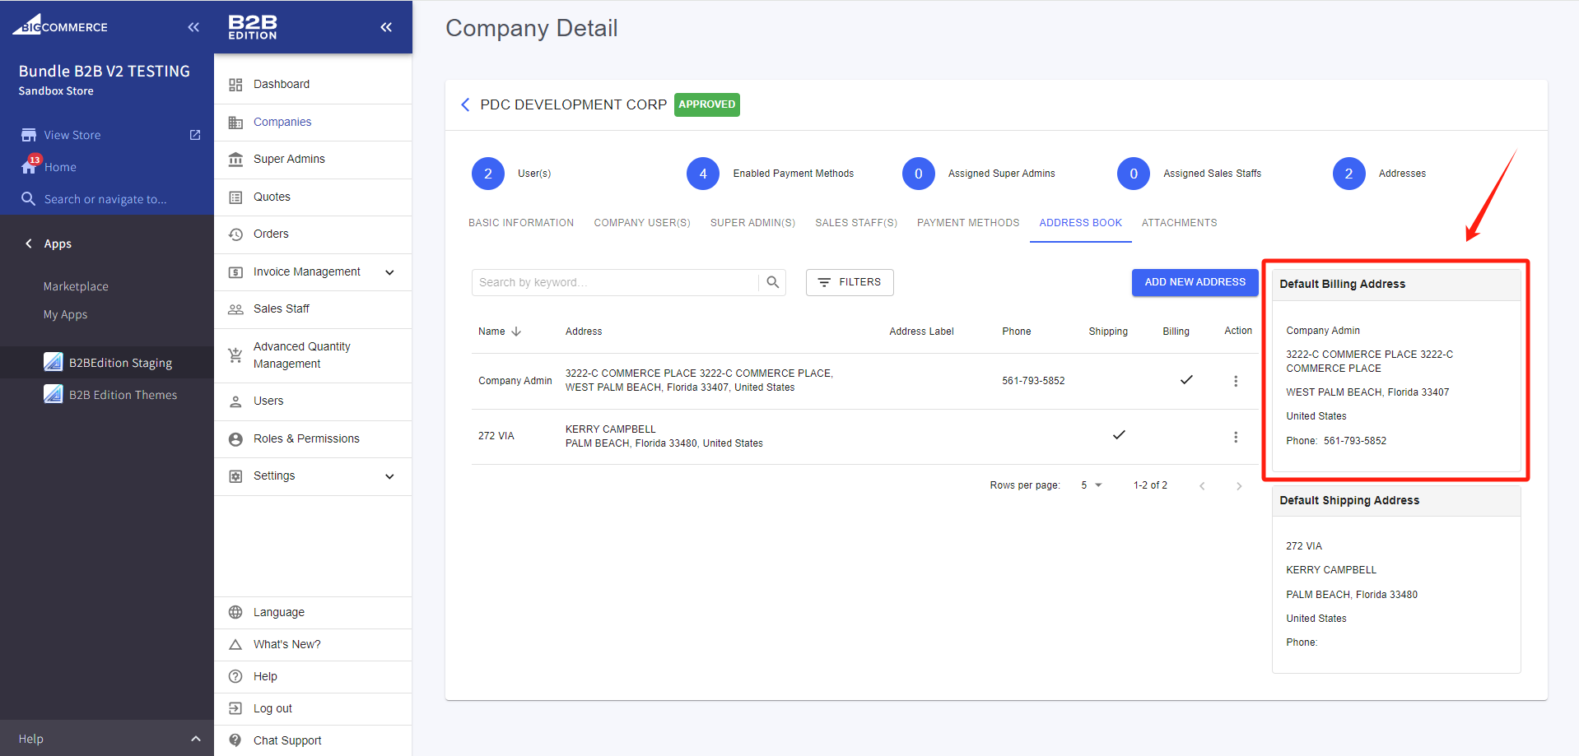Viewport: 1579px width, 756px height.
Task: Switch to Sales Staff(s) tab
Action: click(x=856, y=223)
